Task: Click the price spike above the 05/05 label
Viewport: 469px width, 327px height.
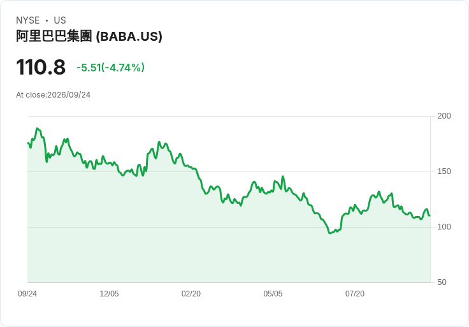Action: tap(283, 177)
